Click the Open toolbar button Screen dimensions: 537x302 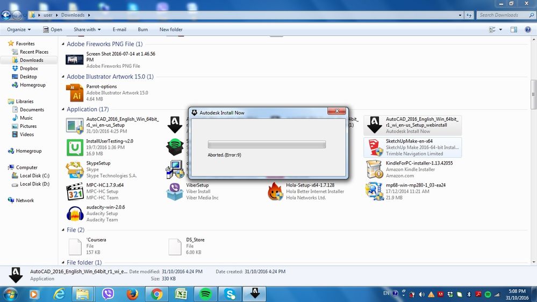point(52,30)
